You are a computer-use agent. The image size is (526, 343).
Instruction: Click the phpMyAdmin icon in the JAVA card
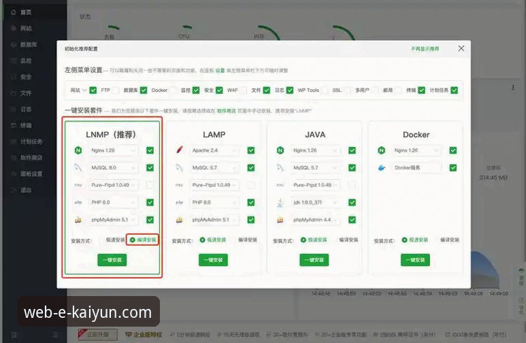click(x=280, y=220)
